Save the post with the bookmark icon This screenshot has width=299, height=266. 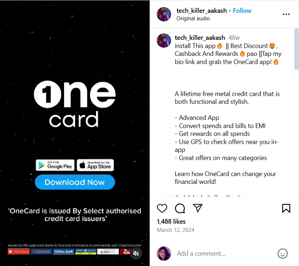pos(286,208)
